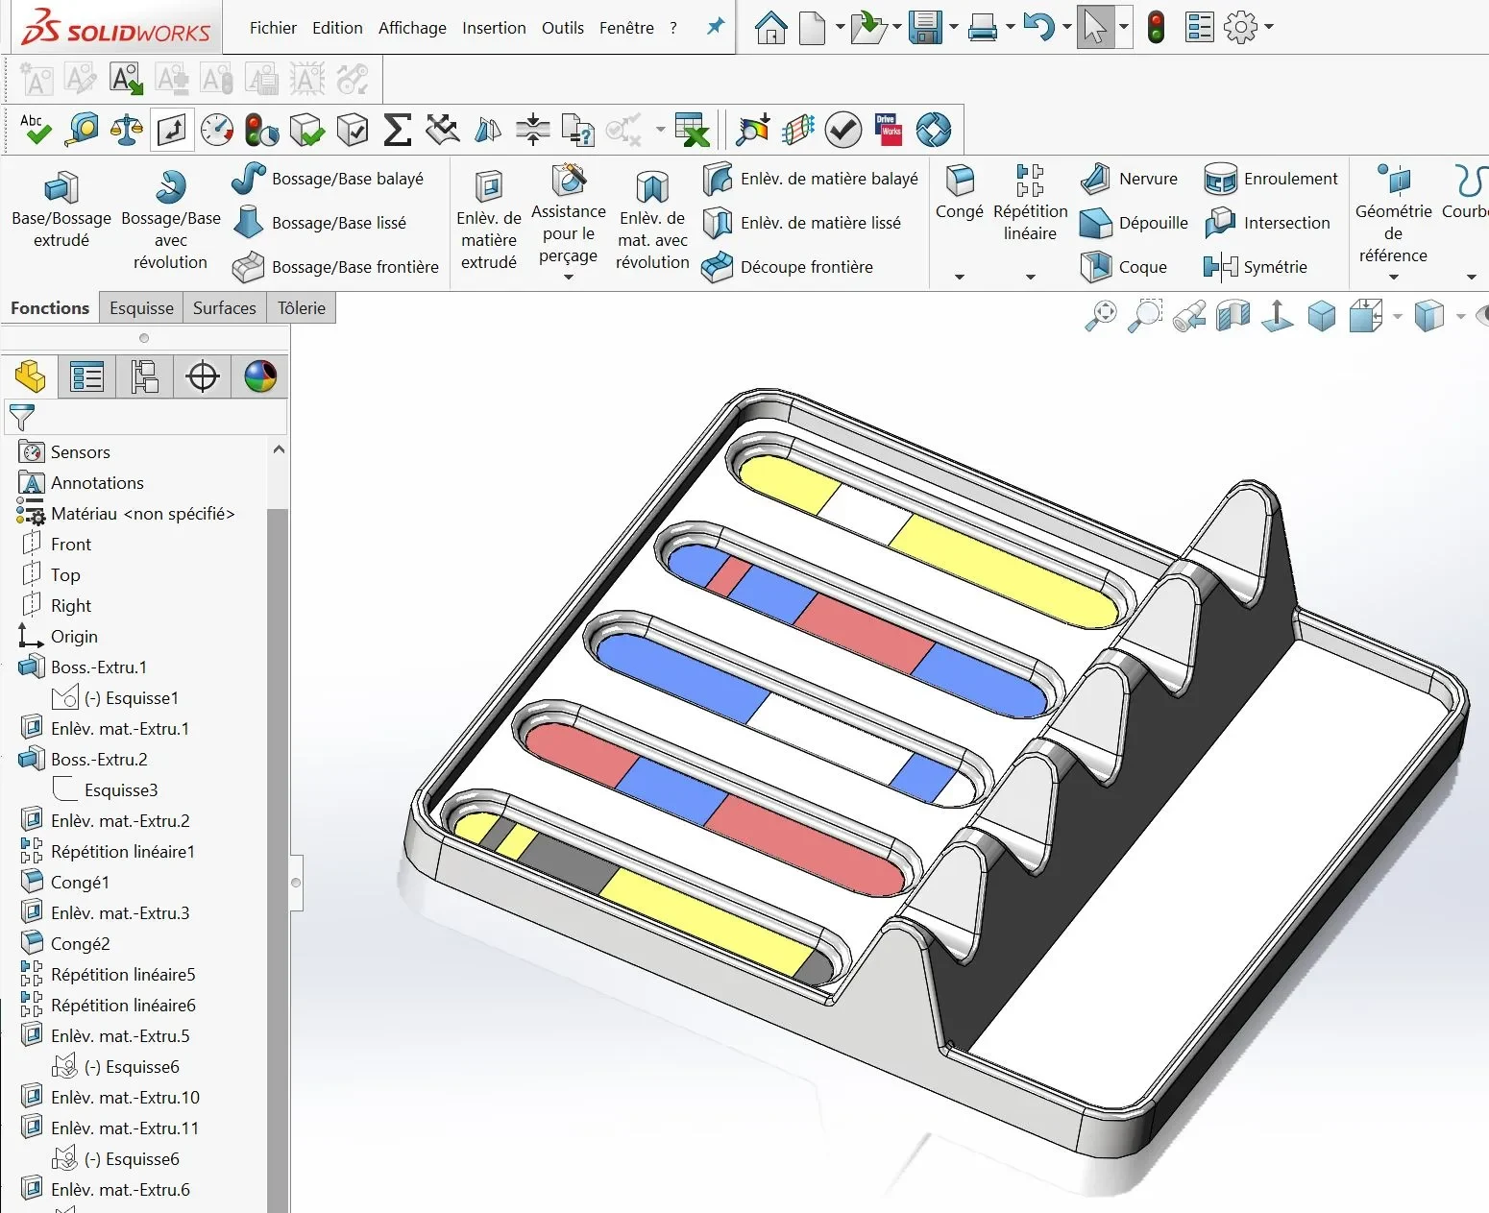
Task: Open the DisplayManager appearance sphere tab
Action: (260, 376)
